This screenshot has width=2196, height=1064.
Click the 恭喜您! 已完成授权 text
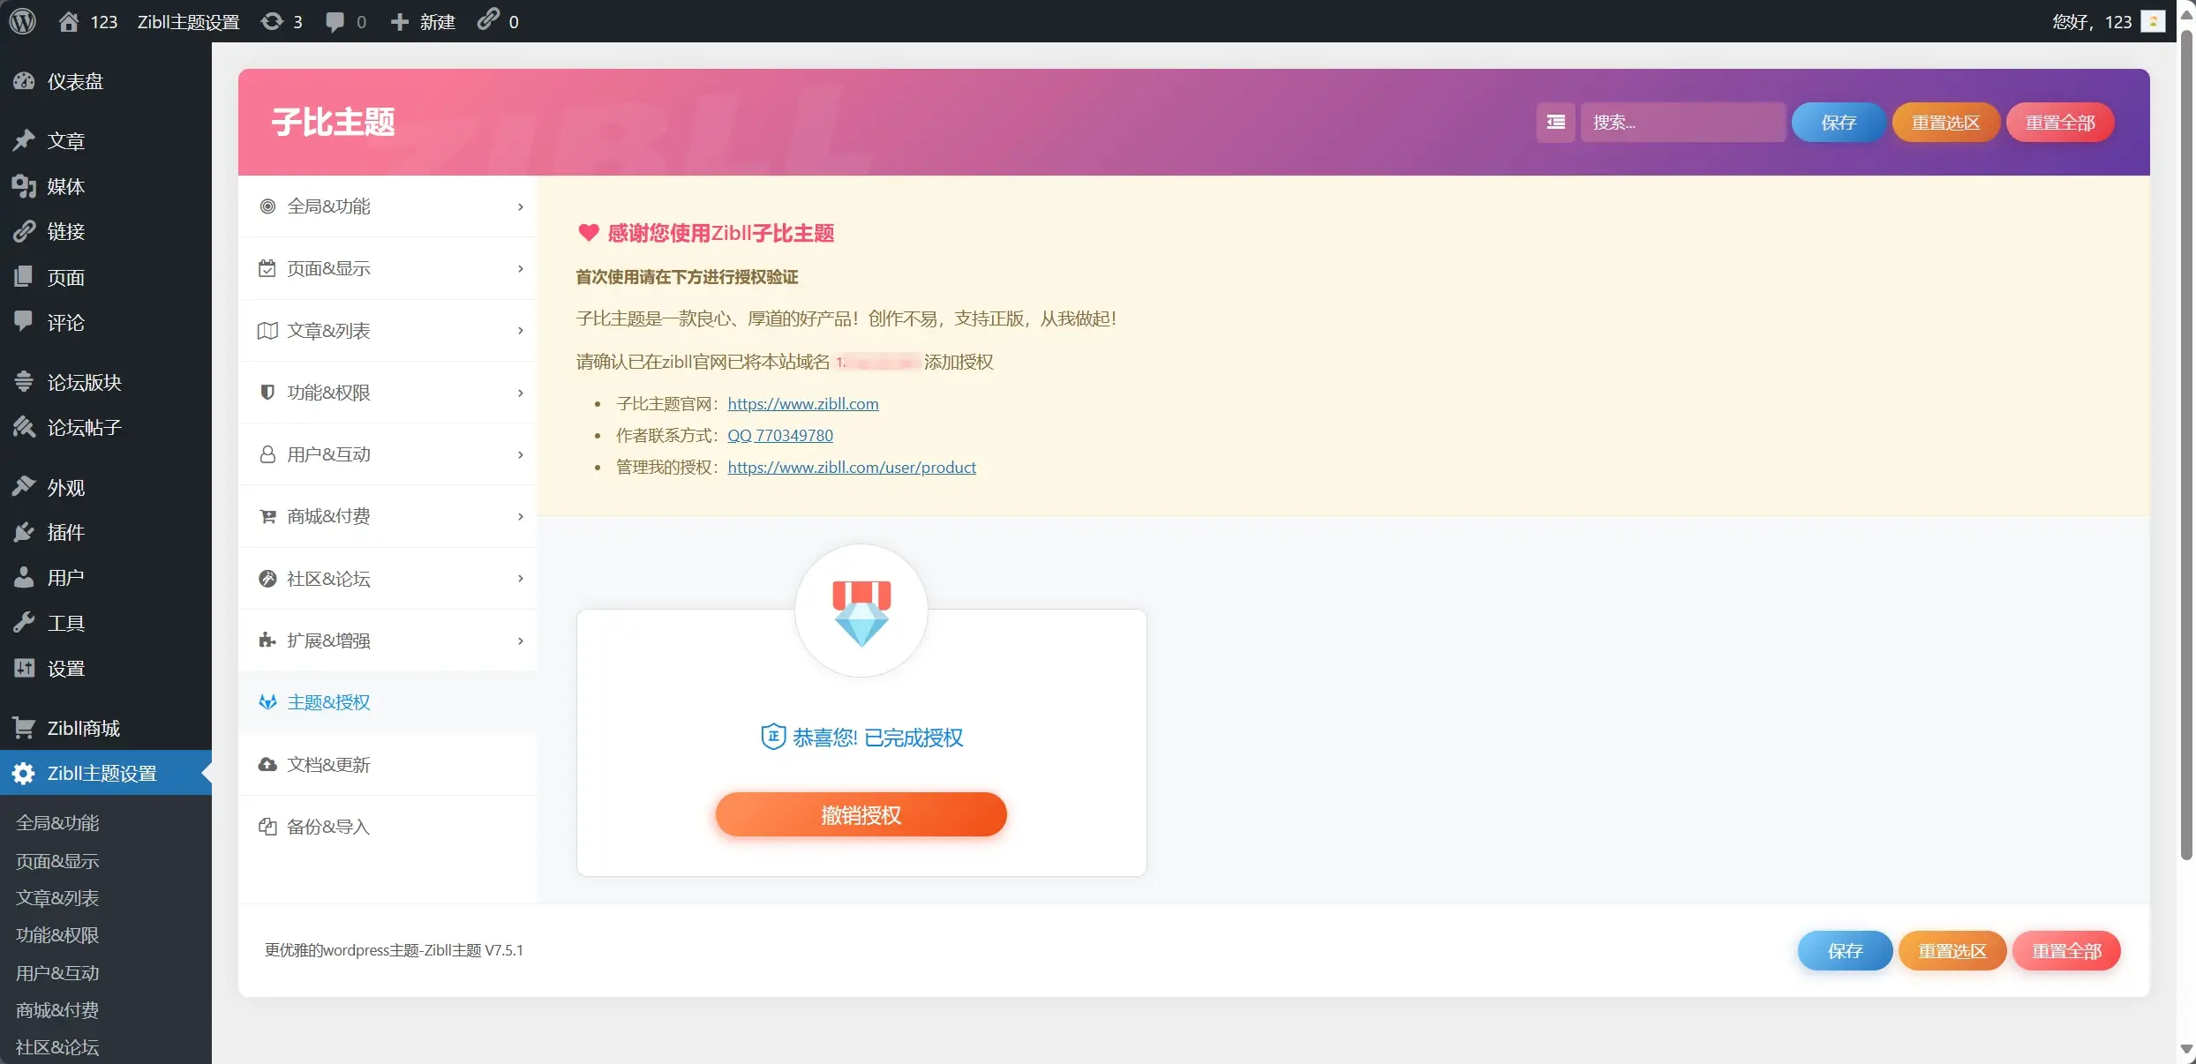[877, 738]
